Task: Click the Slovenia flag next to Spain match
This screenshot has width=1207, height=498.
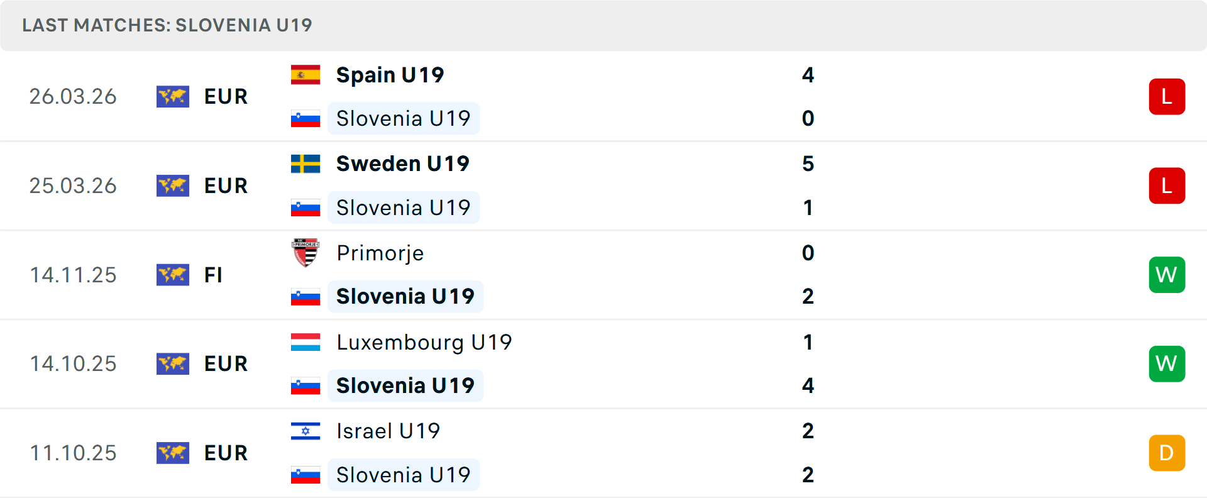Action: 306,118
